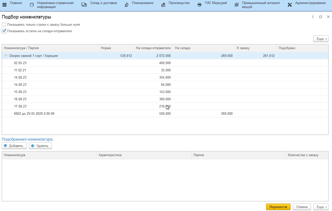Click the document icon beside Нормативно-справочная информация
Image resolution: width=332 pixels, height=211 pixels.
tap(31, 5)
